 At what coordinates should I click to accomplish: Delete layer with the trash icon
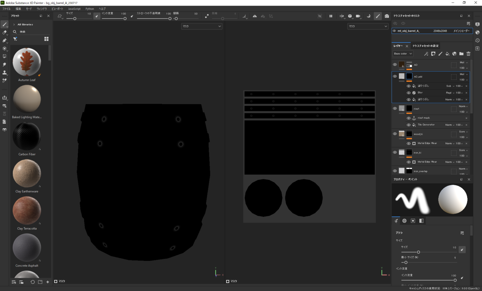(x=468, y=54)
